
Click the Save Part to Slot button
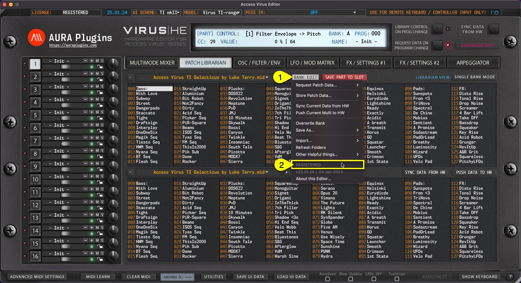click(344, 77)
